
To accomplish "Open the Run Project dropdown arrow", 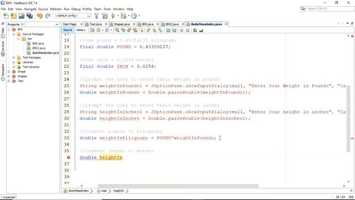I will 118,16.
